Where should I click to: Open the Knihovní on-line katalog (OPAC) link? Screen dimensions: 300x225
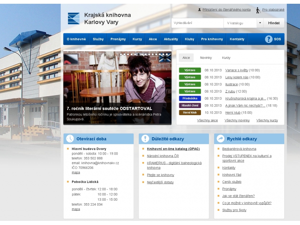pyautogui.click(x=173, y=149)
